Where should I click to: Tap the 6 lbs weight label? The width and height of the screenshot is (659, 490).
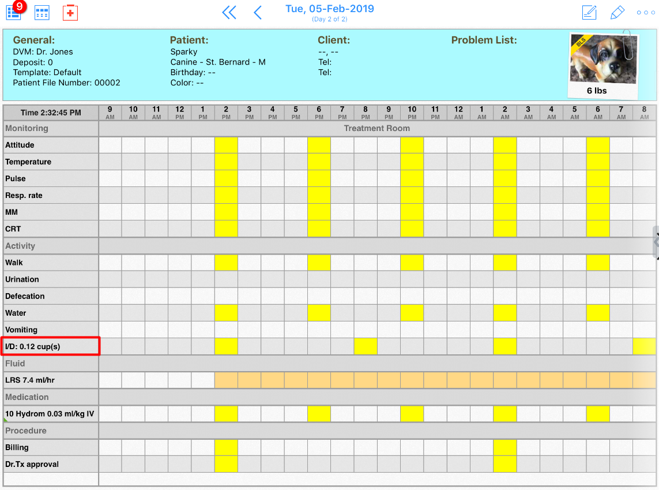(x=597, y=91)
